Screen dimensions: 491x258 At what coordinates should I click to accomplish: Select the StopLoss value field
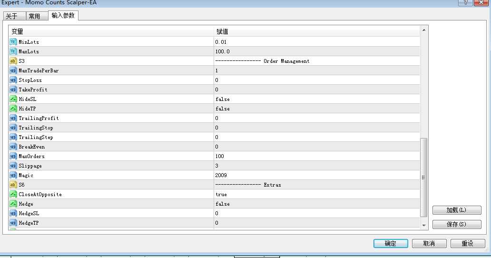tap(316, 80)
